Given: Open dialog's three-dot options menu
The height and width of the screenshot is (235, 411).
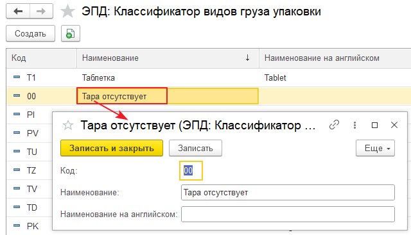Looking at the screenshot, I should point(354,126).
